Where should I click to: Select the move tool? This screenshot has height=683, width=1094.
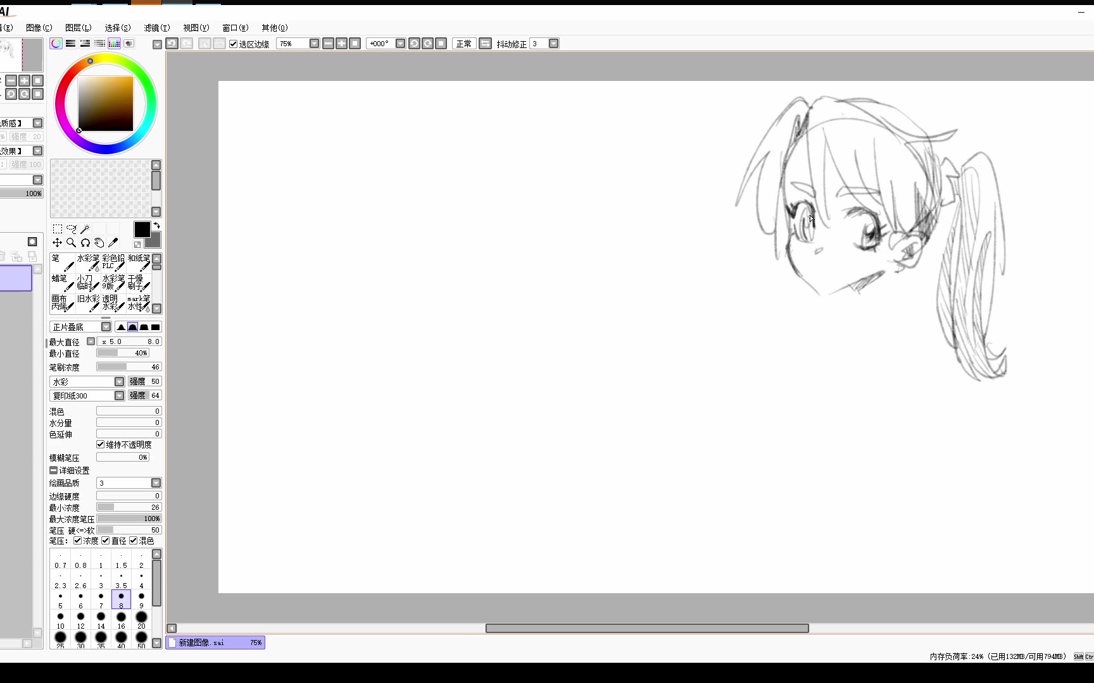(x=58, y=243)
